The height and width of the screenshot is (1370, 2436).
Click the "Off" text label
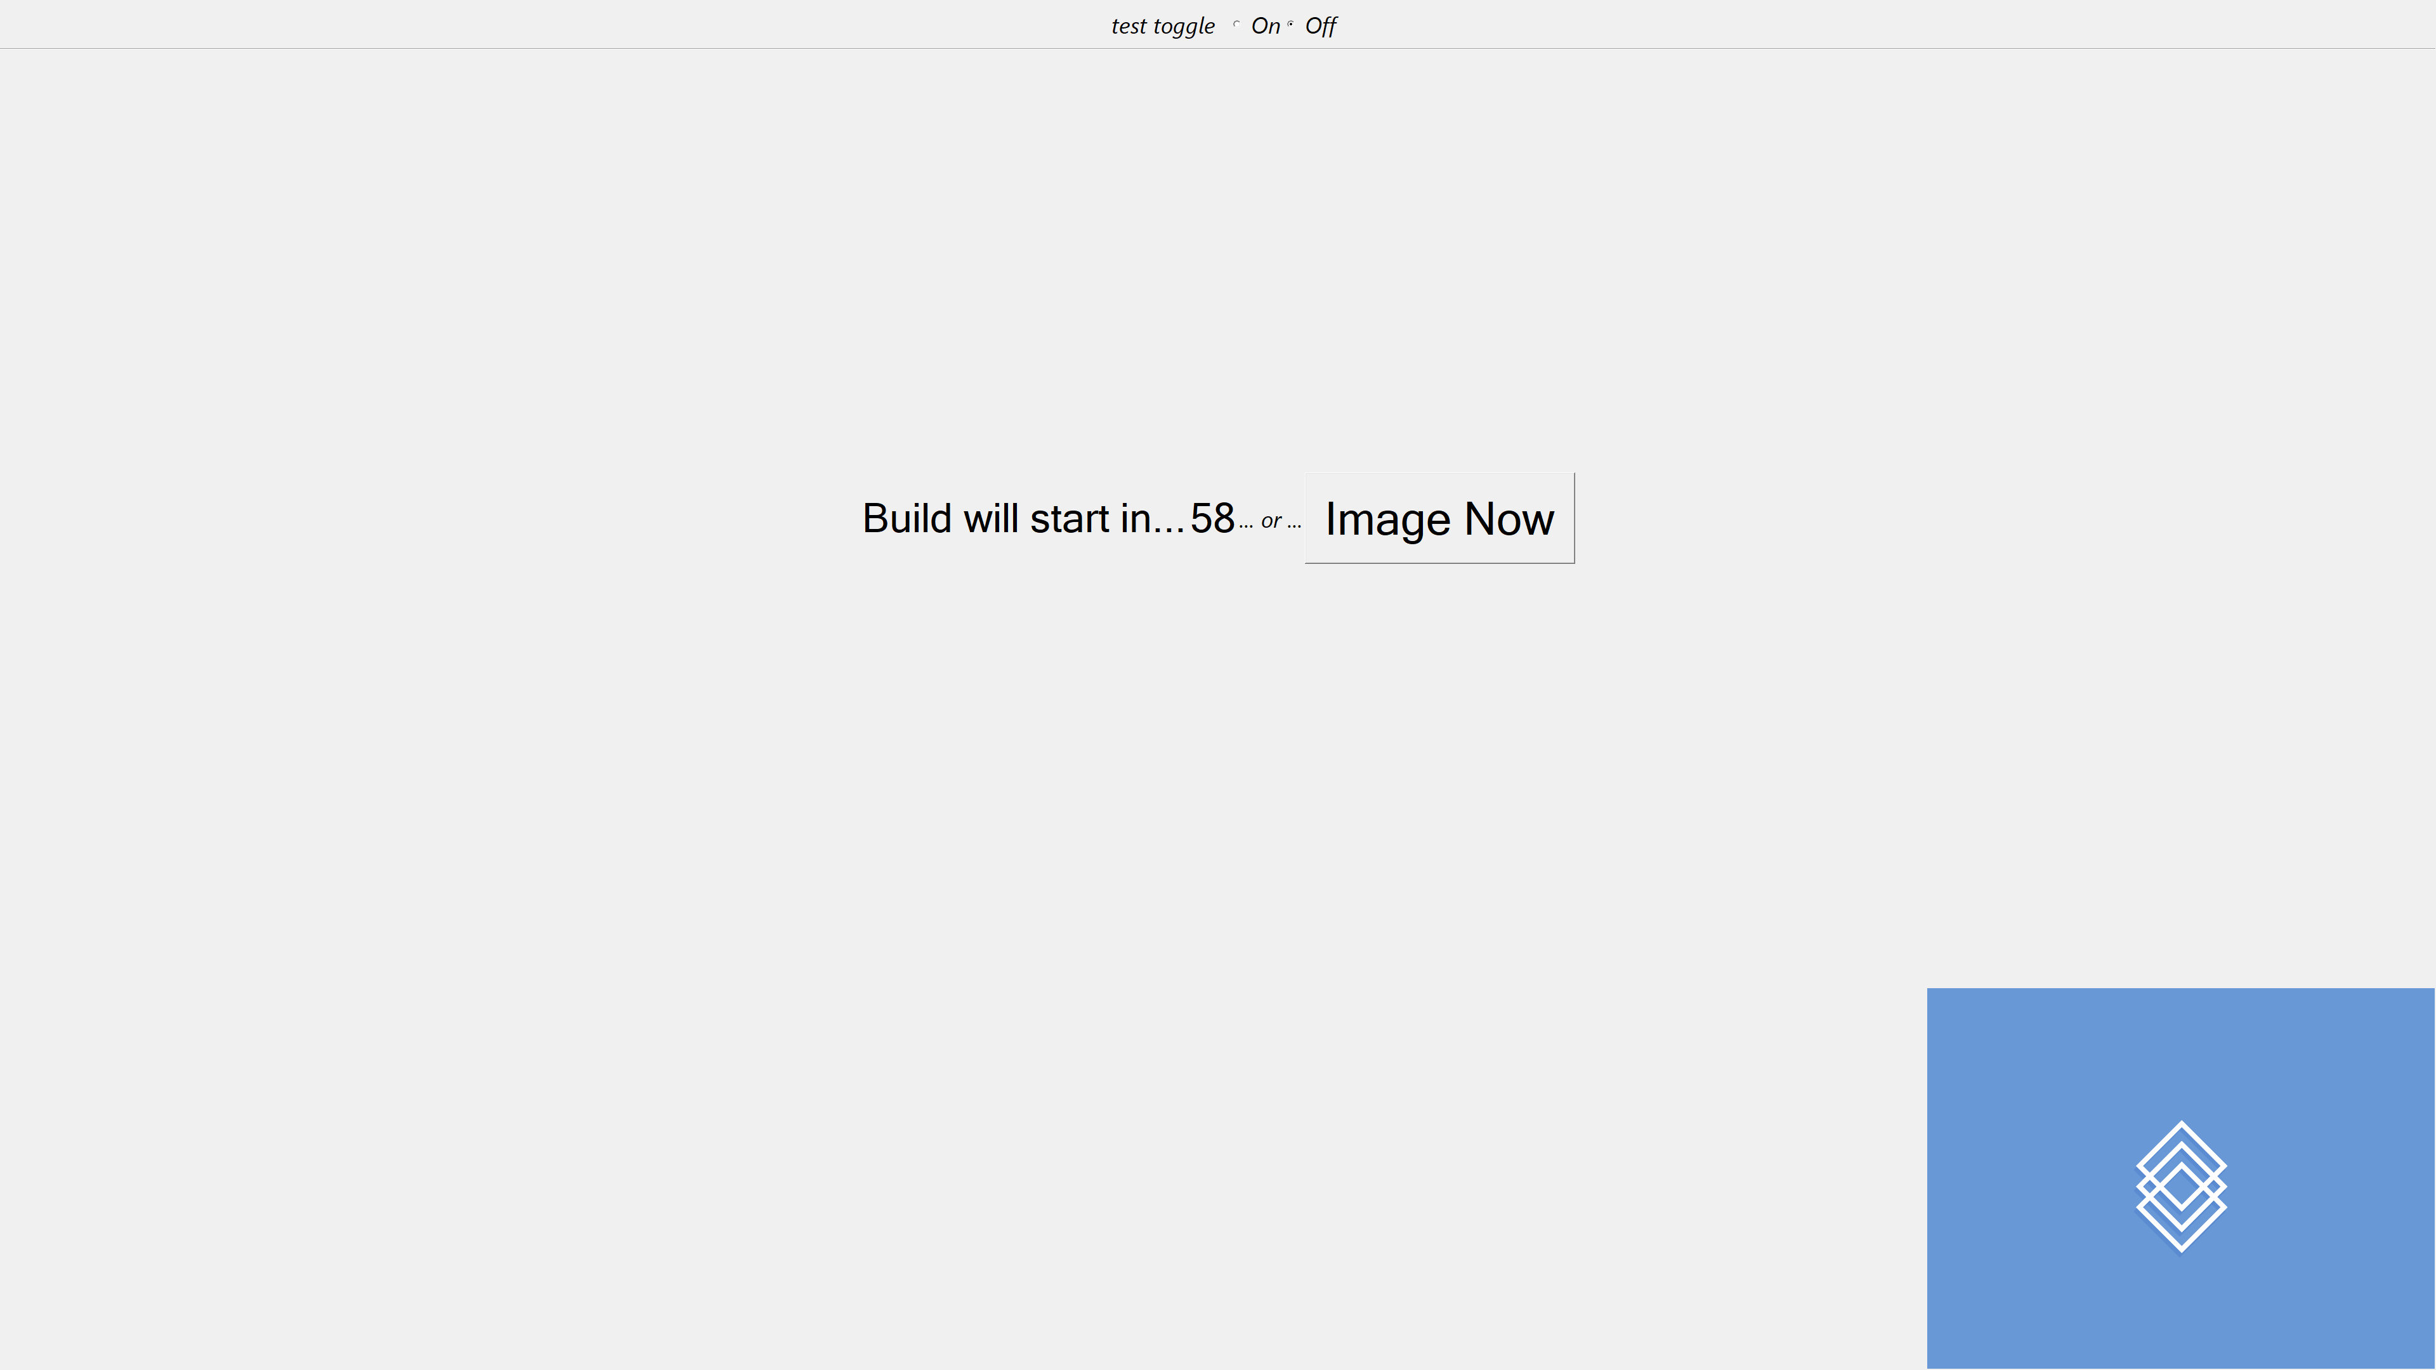point(1321,27)
